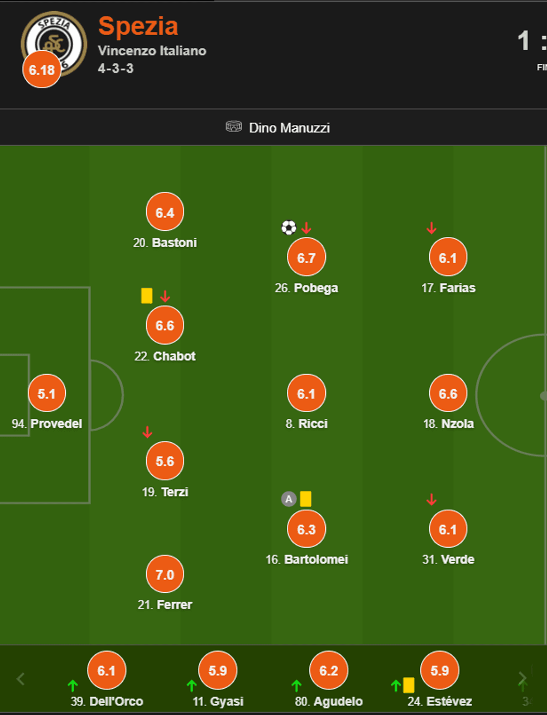Open the Spezia team name link
The image size is (547, 715).
pos(138,26)
